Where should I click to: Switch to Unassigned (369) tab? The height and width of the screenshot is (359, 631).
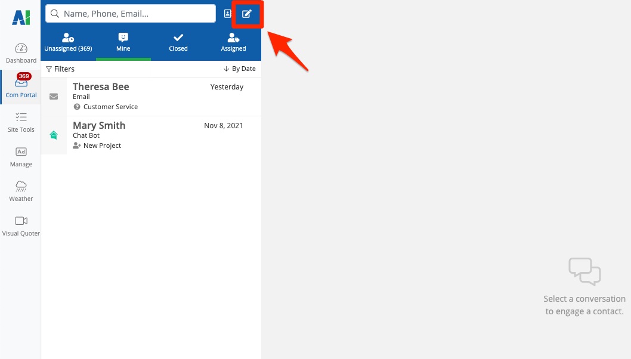pos(68,43)
